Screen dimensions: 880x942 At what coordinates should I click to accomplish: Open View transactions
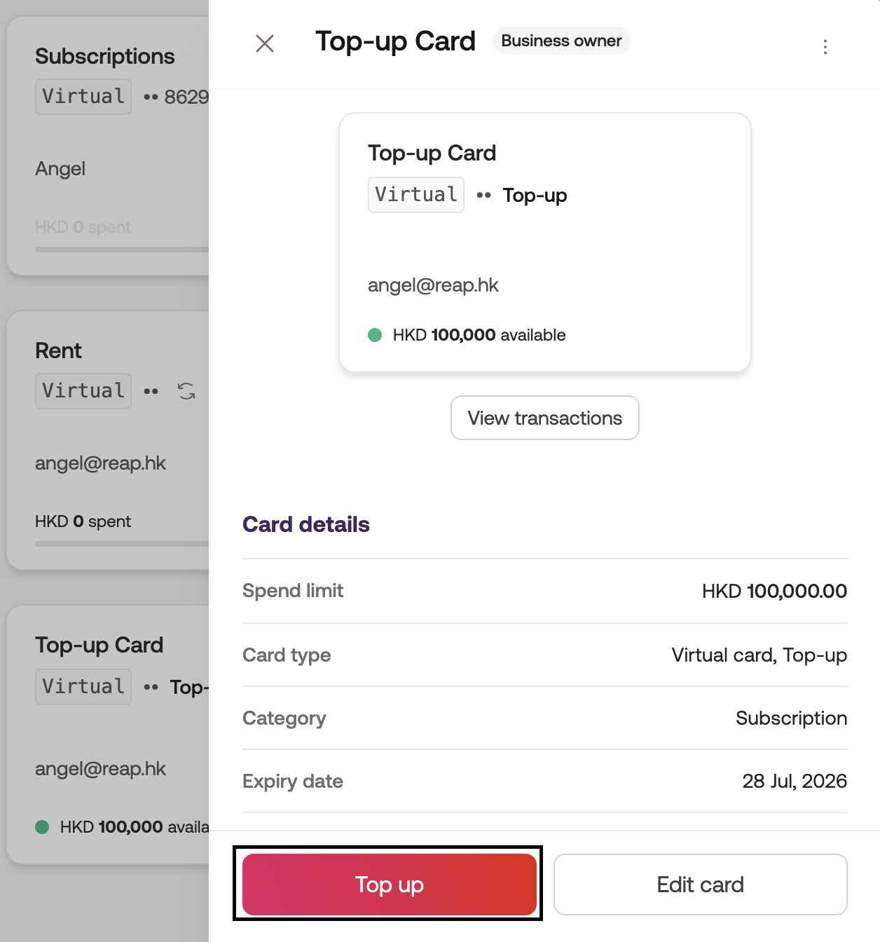click(544, 418)
